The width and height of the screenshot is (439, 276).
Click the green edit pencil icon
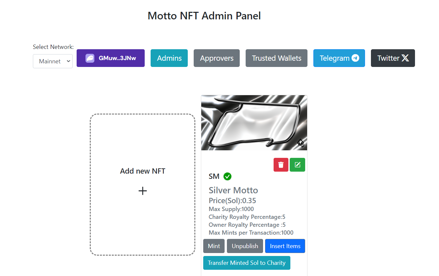[x=297, y=165]
